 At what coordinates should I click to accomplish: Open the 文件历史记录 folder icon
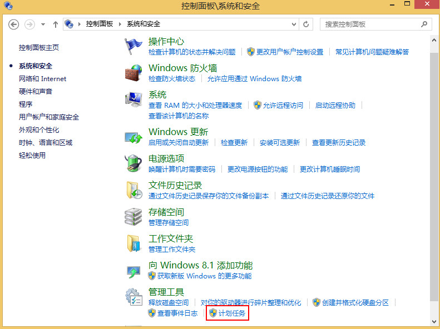tap(134, 190)
